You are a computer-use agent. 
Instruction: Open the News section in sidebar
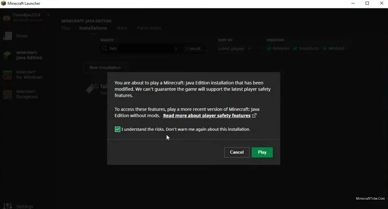pyautogui.click(x=22, y=36)
